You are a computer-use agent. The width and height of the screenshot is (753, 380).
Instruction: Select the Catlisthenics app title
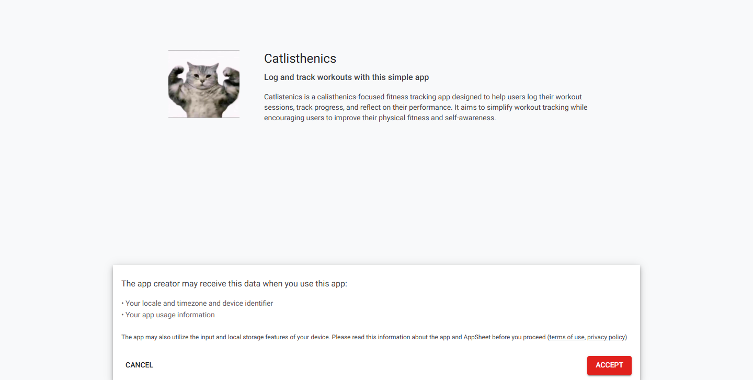pos(300,59)
